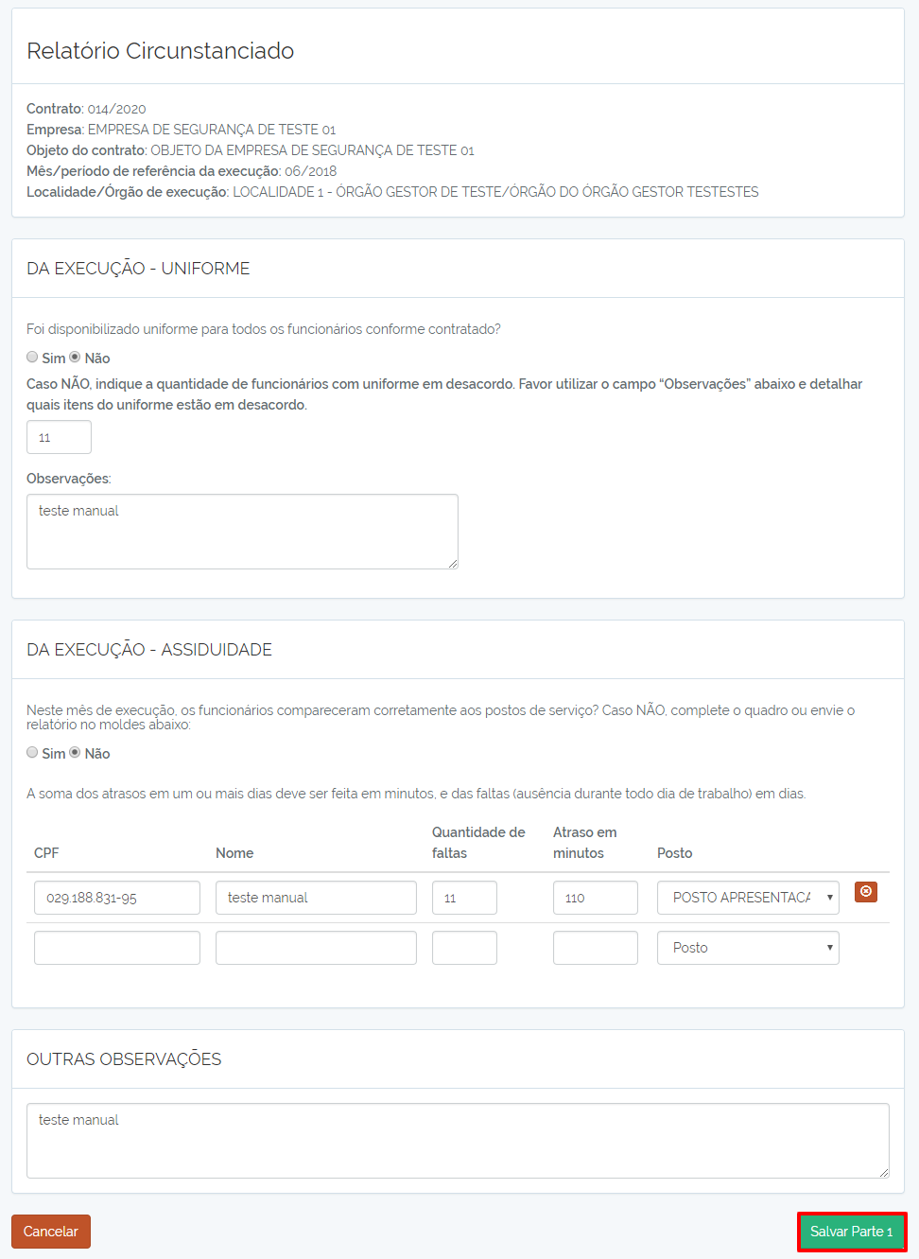
Task: Remove the teste manual attendance row
Action: point(866,892)
